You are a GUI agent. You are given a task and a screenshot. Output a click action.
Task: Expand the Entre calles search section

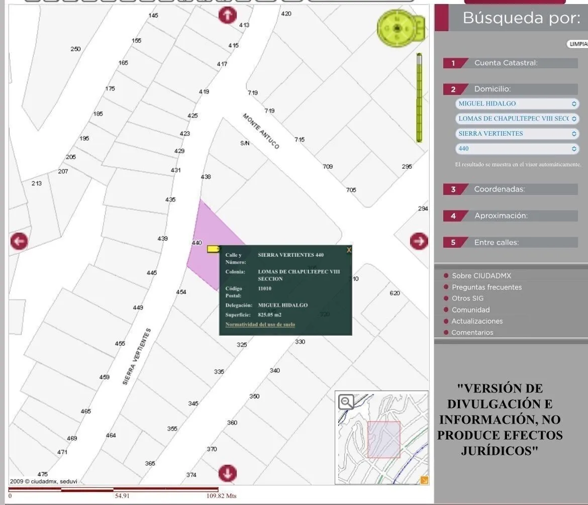click(510, 243)
